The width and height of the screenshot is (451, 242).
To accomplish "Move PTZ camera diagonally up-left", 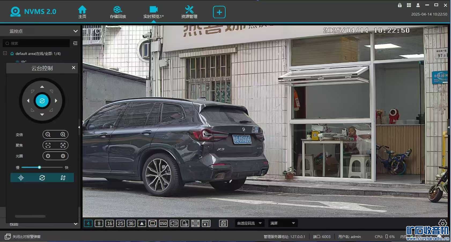I will [32, 91].
